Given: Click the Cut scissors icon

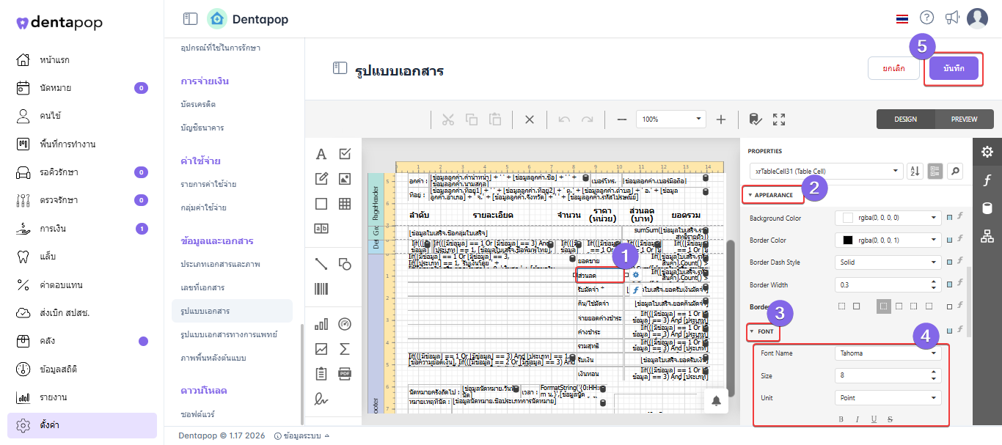Looking at the screenshot, I should tap(448, 119).
